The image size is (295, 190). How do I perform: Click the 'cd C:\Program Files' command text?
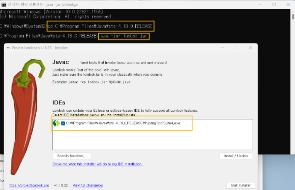coord(100,26)
